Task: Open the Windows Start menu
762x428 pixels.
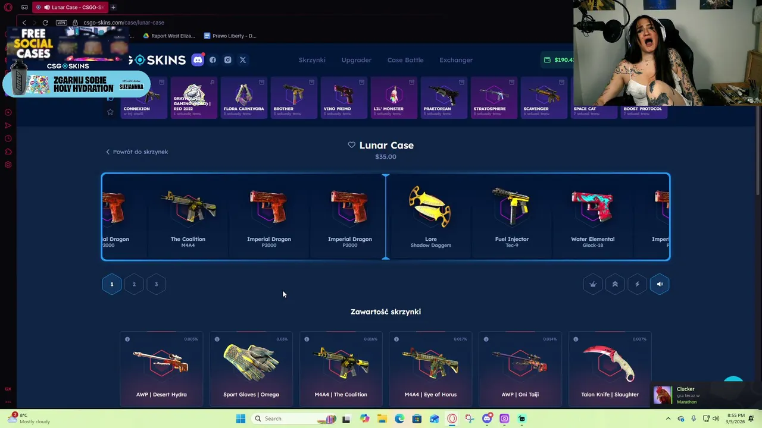Action: point(241,418)
